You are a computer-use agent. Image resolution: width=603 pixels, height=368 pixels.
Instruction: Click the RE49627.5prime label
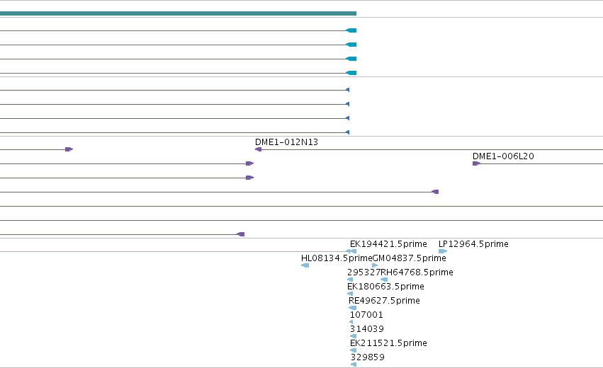(x=384, y=301)
